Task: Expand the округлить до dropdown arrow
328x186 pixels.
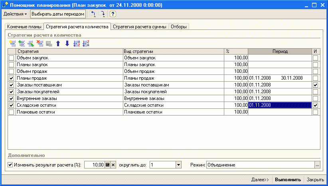Action: click(178, 165)
